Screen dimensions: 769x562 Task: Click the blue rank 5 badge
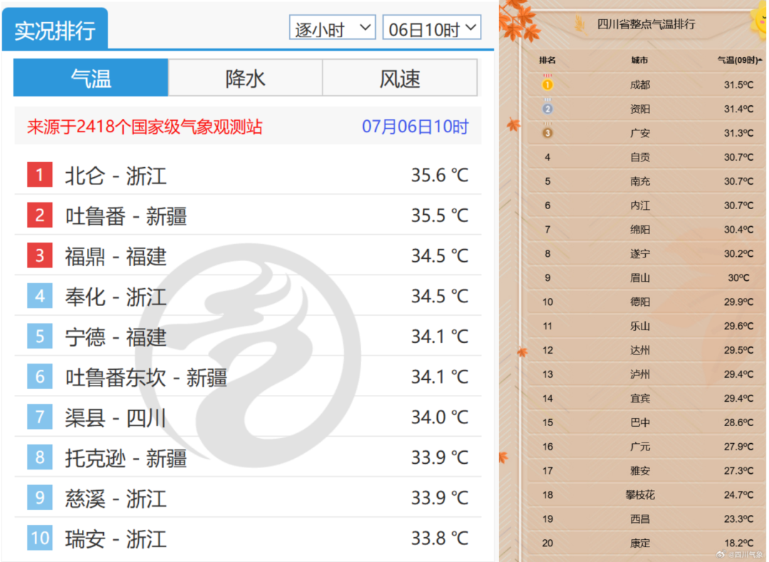click(x=40, y=336)
